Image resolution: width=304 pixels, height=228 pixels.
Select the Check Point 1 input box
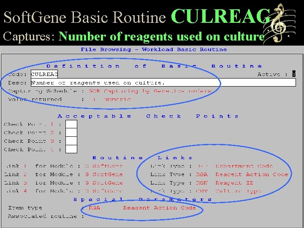[71, 124]
